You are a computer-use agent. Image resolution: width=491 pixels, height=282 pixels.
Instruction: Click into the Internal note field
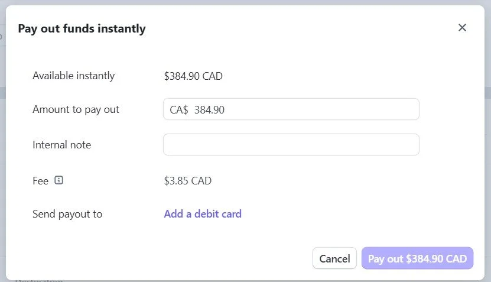291,145
